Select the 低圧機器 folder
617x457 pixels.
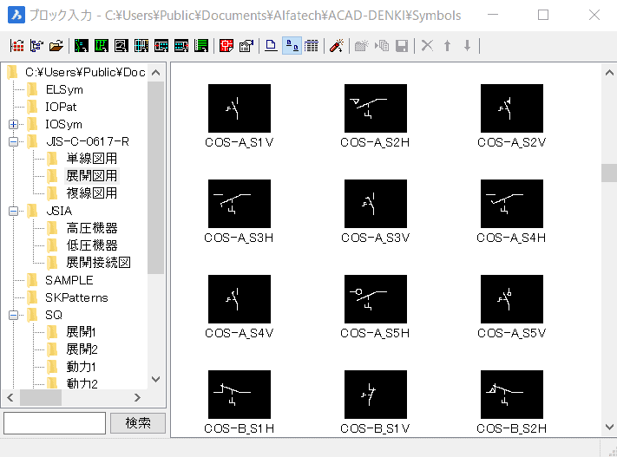(x=92, y=245)
